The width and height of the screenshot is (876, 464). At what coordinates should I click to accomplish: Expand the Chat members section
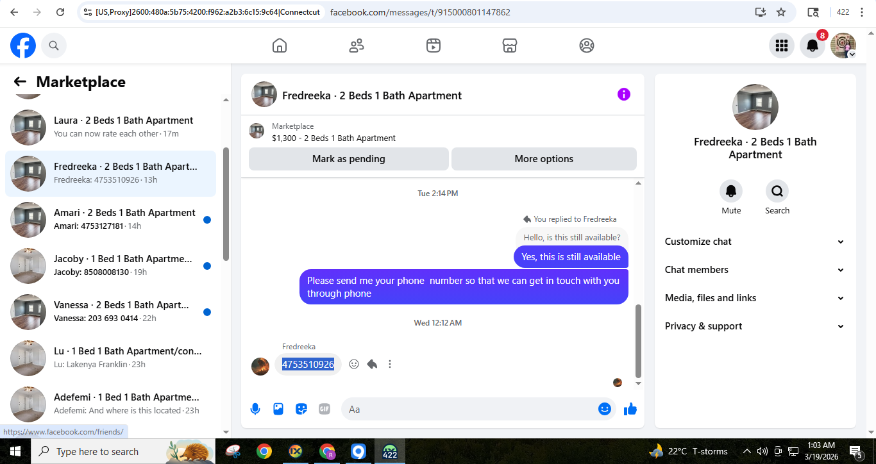click(755, 270)
